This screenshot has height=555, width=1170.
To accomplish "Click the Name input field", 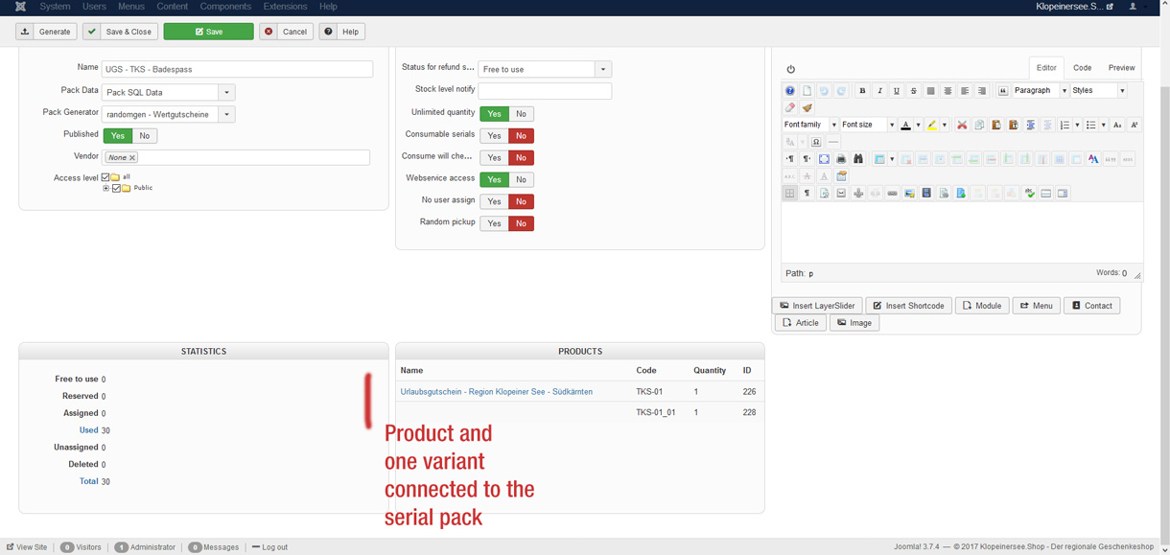I will [237, 69].
